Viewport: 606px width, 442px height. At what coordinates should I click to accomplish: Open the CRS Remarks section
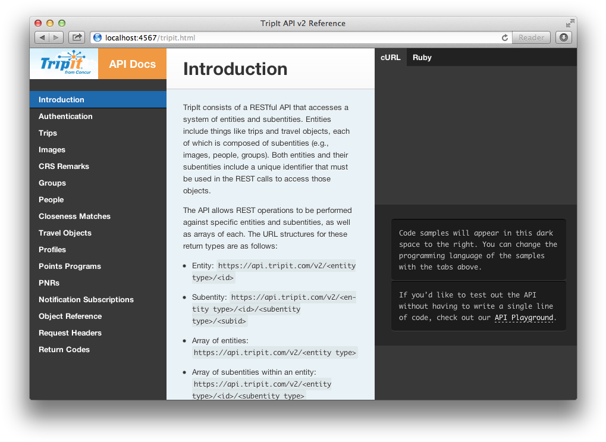click(98, 166)
